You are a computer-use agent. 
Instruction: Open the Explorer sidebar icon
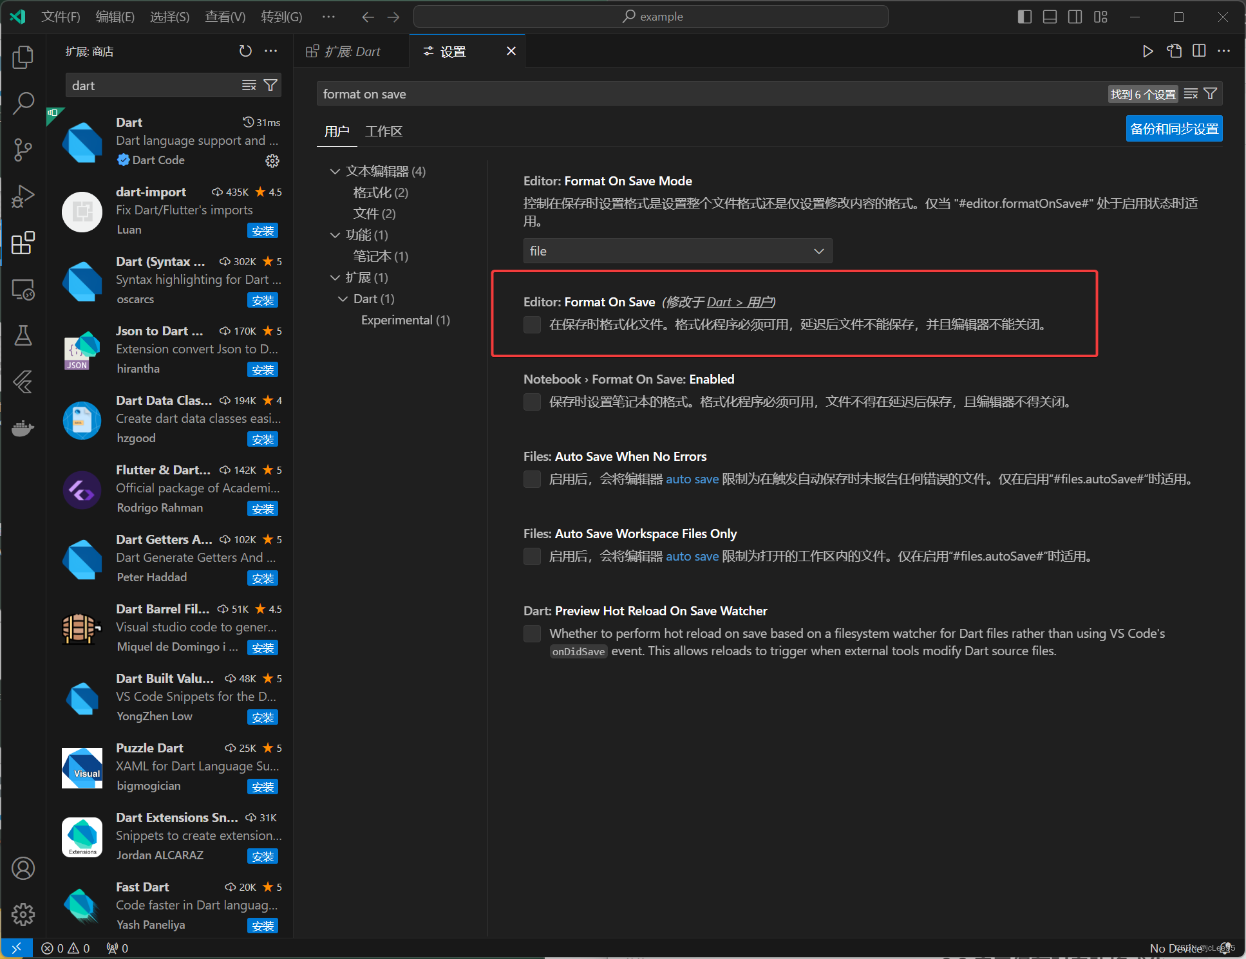coord(23,57)
